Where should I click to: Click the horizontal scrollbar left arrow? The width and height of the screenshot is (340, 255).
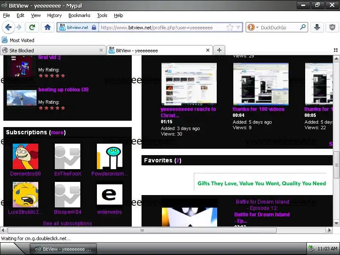click(3, 230)
